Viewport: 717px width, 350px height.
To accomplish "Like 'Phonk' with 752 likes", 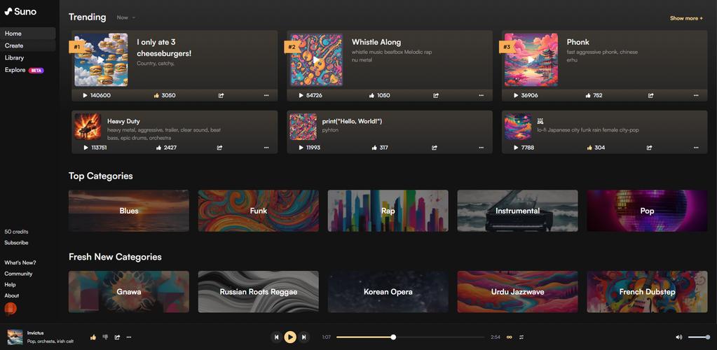I will coord(587,95).
